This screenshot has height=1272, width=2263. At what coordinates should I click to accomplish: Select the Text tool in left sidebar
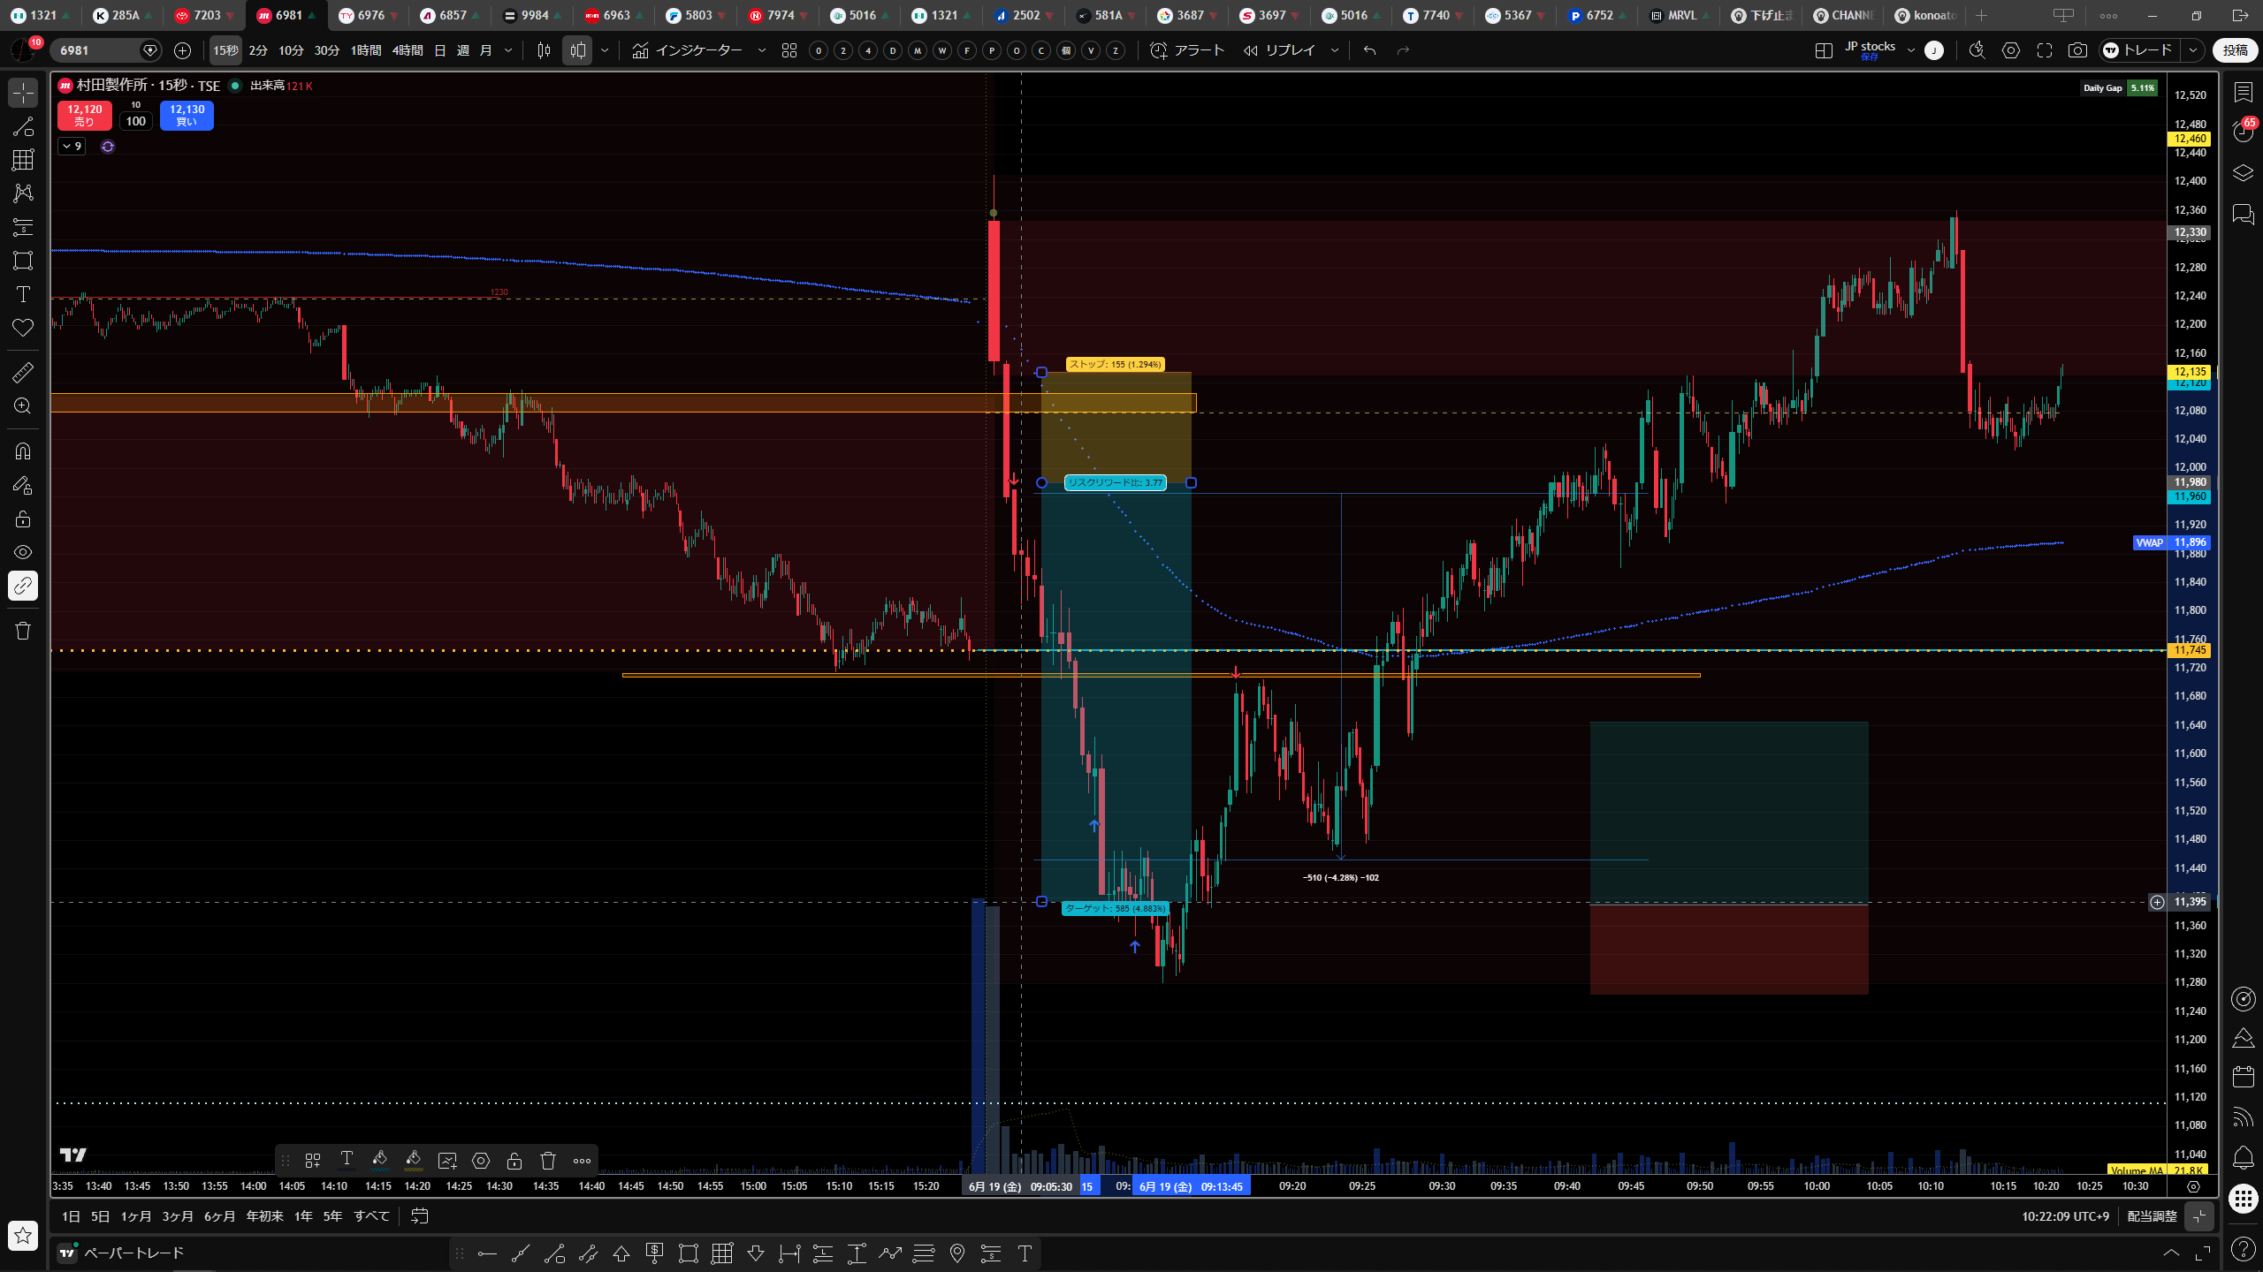23,294
